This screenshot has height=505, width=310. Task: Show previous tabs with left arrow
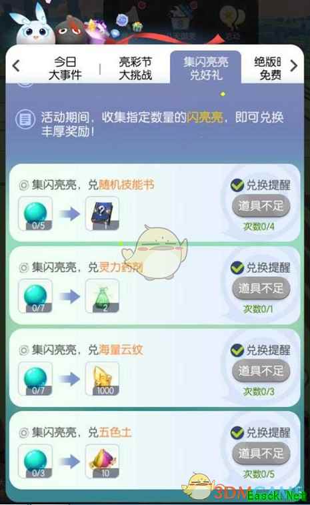click(x=16, y=65)
